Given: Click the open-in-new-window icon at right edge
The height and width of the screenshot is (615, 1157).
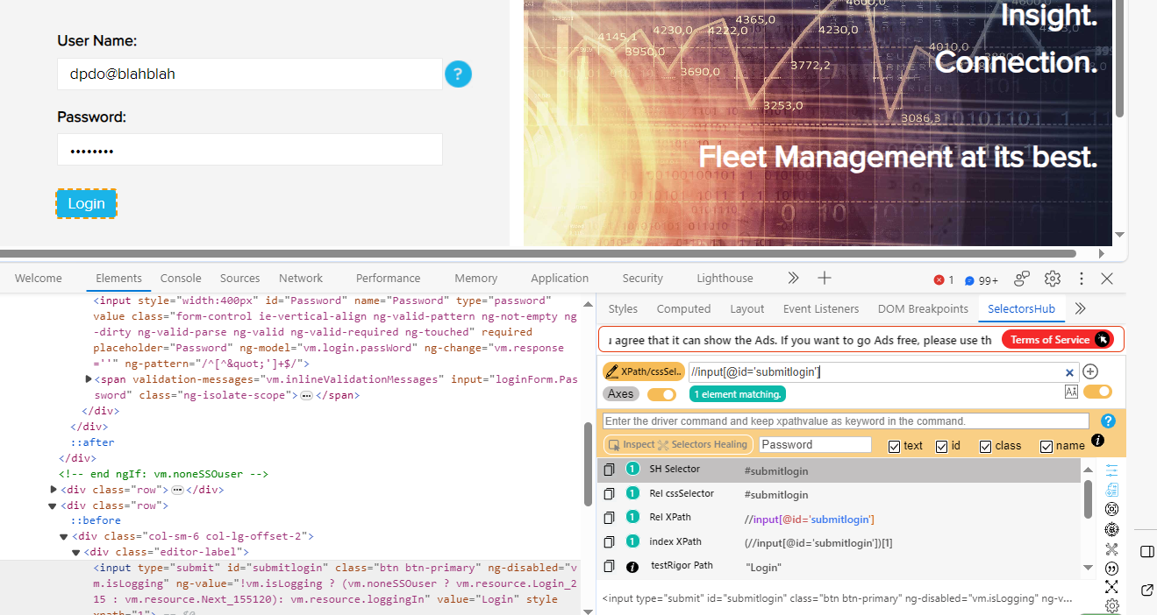Looking at the screenshot, I should pos(1146,590).
